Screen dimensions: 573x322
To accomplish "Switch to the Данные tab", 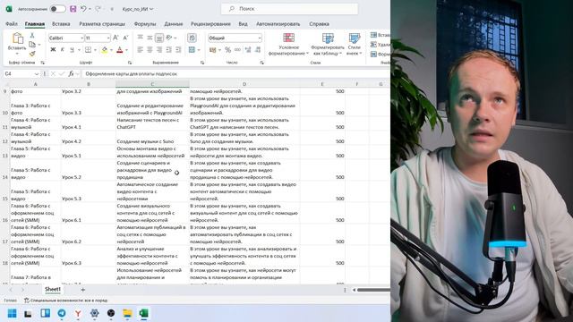I will click(173, 24).
